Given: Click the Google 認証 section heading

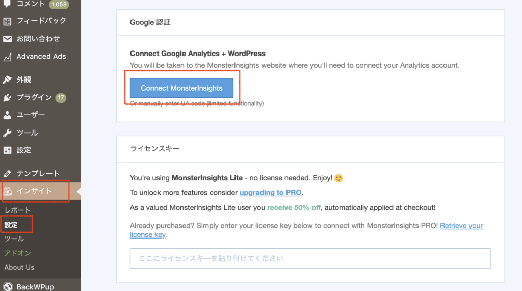Looking at the screenshot, I should (150, 22).
